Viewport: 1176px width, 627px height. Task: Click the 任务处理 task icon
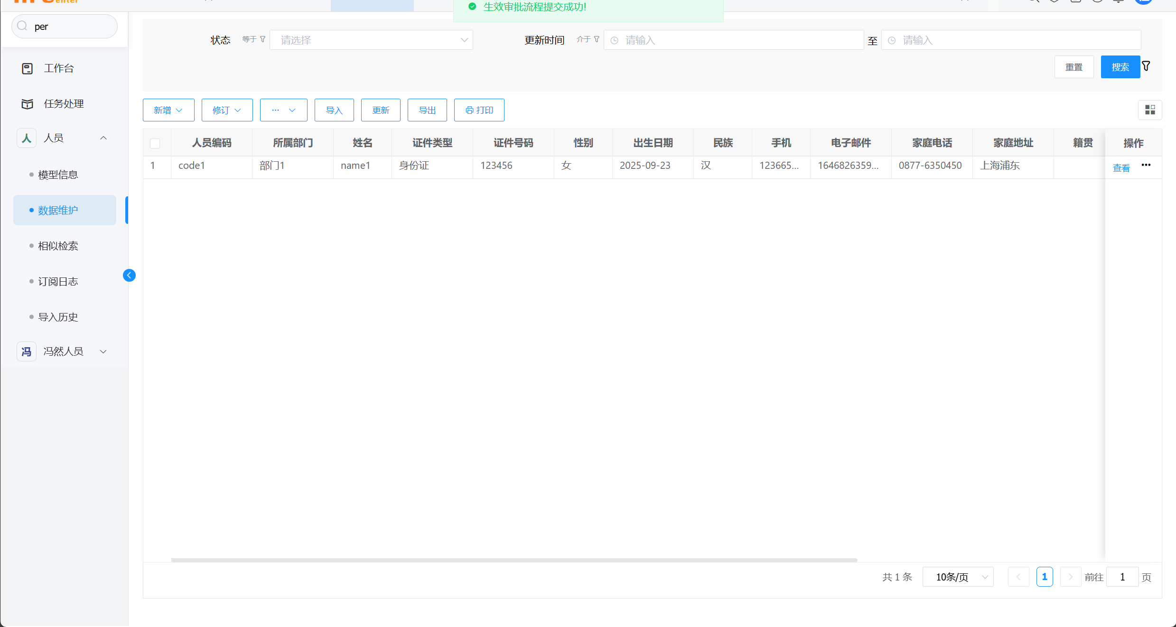point(28,104)
